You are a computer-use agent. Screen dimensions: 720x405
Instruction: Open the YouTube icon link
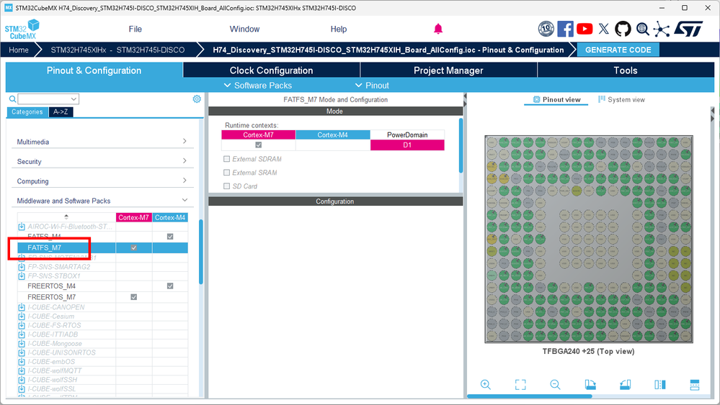[x=585, y=29]
